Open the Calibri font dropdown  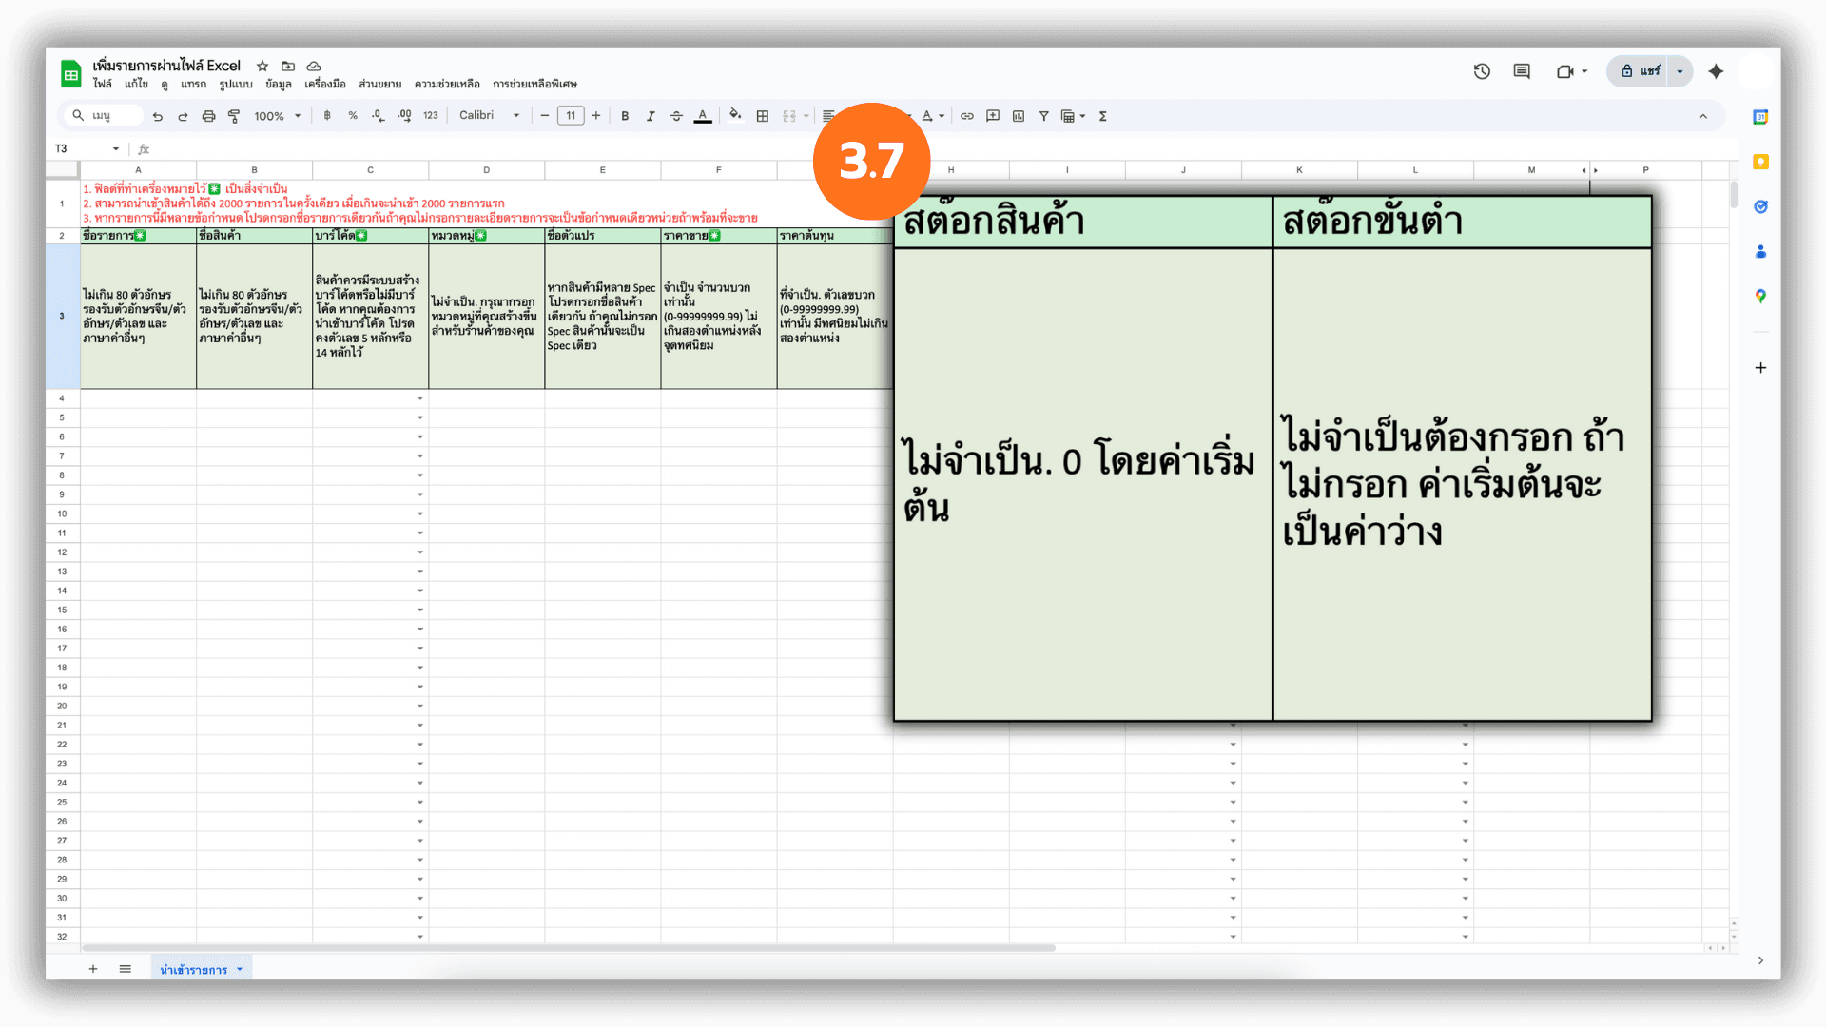(x=489, y=116)
